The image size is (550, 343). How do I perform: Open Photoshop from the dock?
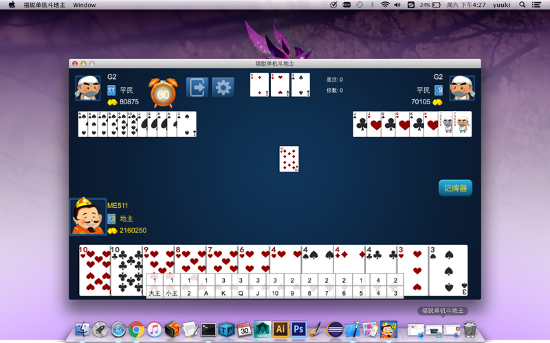coord(298,329)
